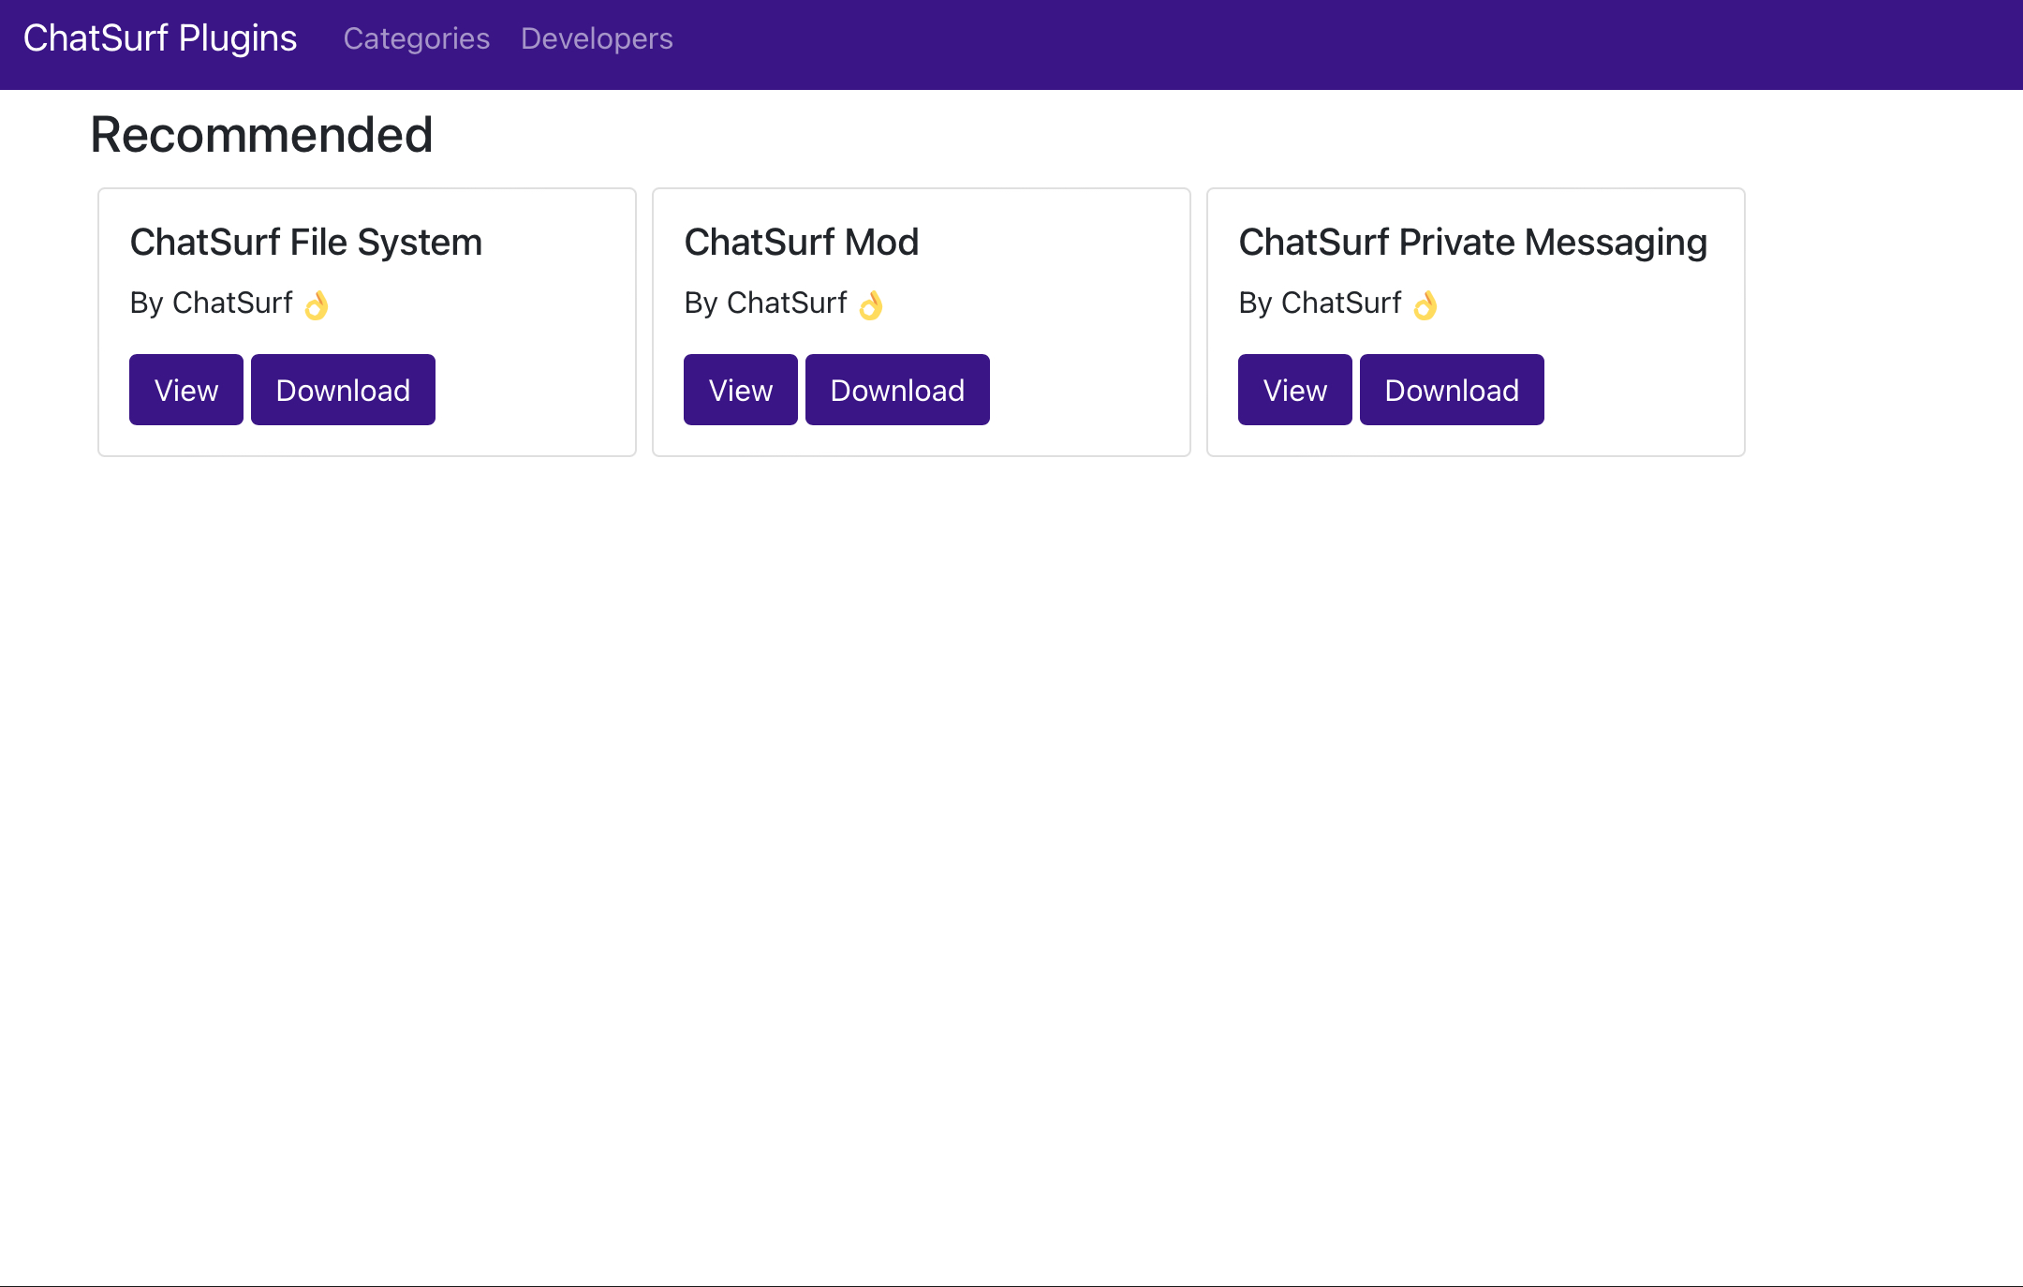This screenshot has height=1287, width=2023.
Task: Click the OK-hand emoji on Private Messaging card
Action: [x=1425, y=304]
